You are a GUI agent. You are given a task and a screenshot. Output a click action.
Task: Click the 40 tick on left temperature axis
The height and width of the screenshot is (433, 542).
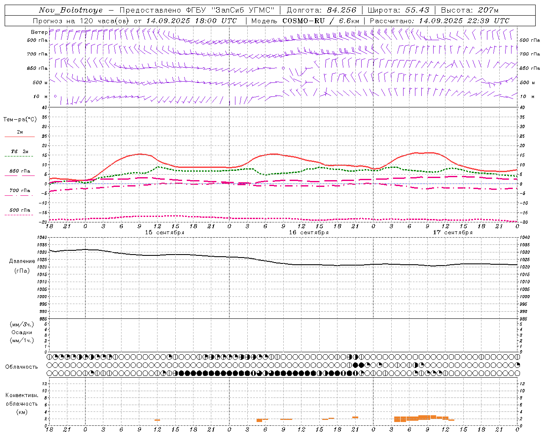[44, 107]
